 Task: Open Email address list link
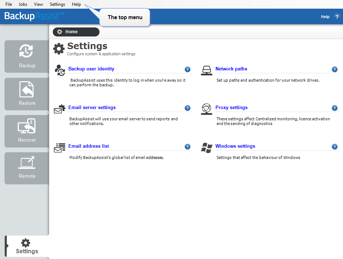pyautogui.click(x=89, y=146)
